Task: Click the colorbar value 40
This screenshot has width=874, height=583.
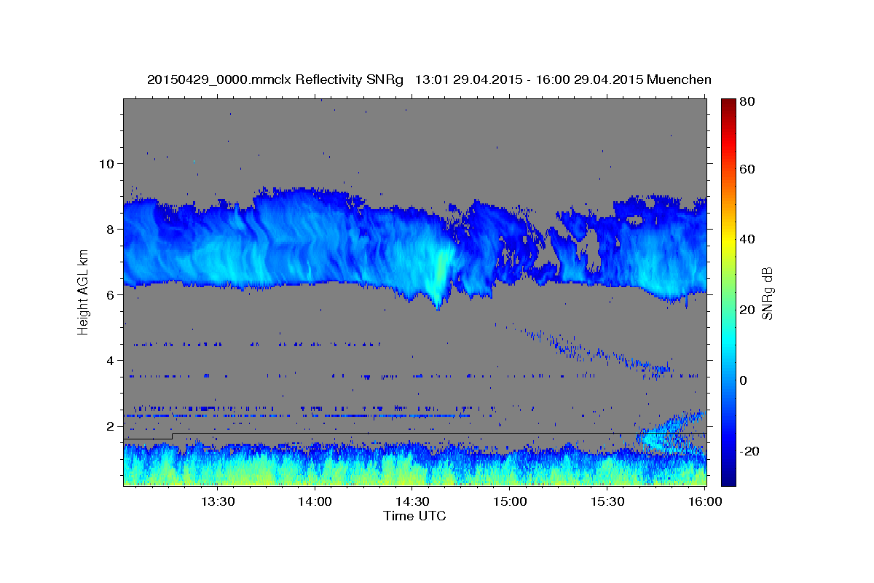Action: (749, 239)
